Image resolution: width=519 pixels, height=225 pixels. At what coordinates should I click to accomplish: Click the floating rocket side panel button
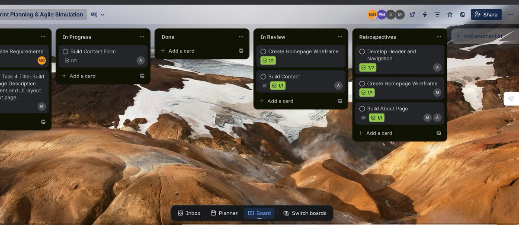point(511,99)
